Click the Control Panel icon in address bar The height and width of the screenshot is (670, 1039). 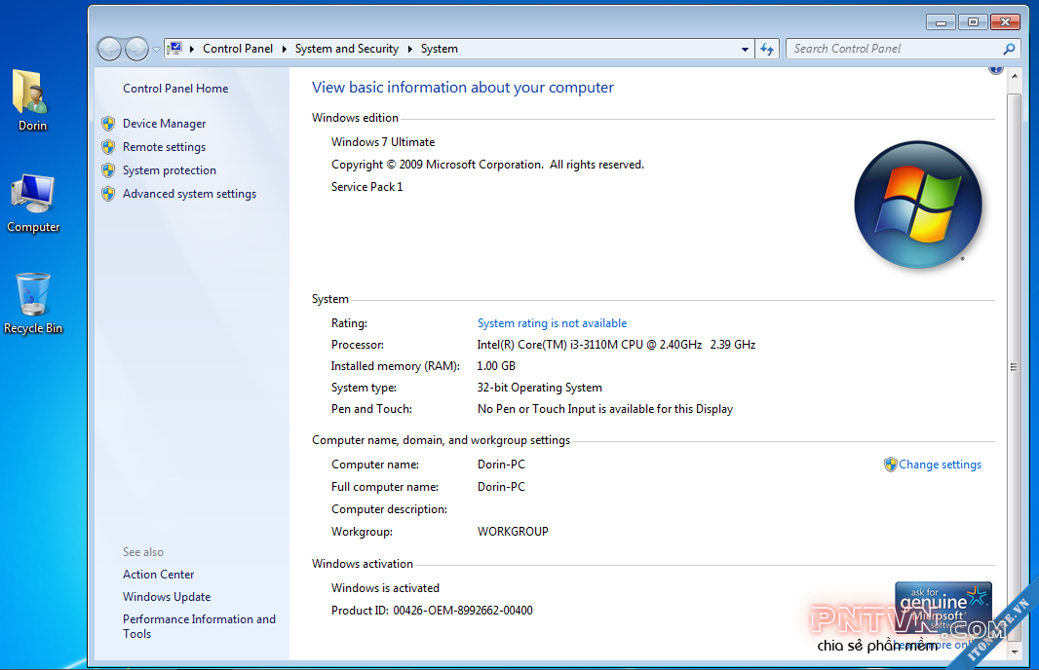(174, 49)
